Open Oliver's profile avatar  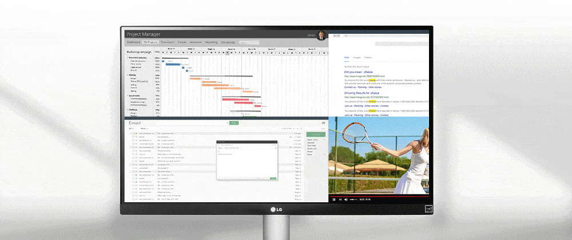pyautogui.click(x=321, y=35)
